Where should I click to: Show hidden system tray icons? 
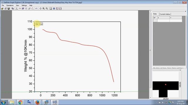click(x=156, y=102)
